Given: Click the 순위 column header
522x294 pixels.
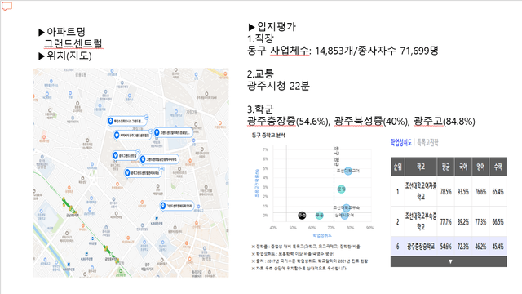Looking at the screenshot, I should (397, 167).
